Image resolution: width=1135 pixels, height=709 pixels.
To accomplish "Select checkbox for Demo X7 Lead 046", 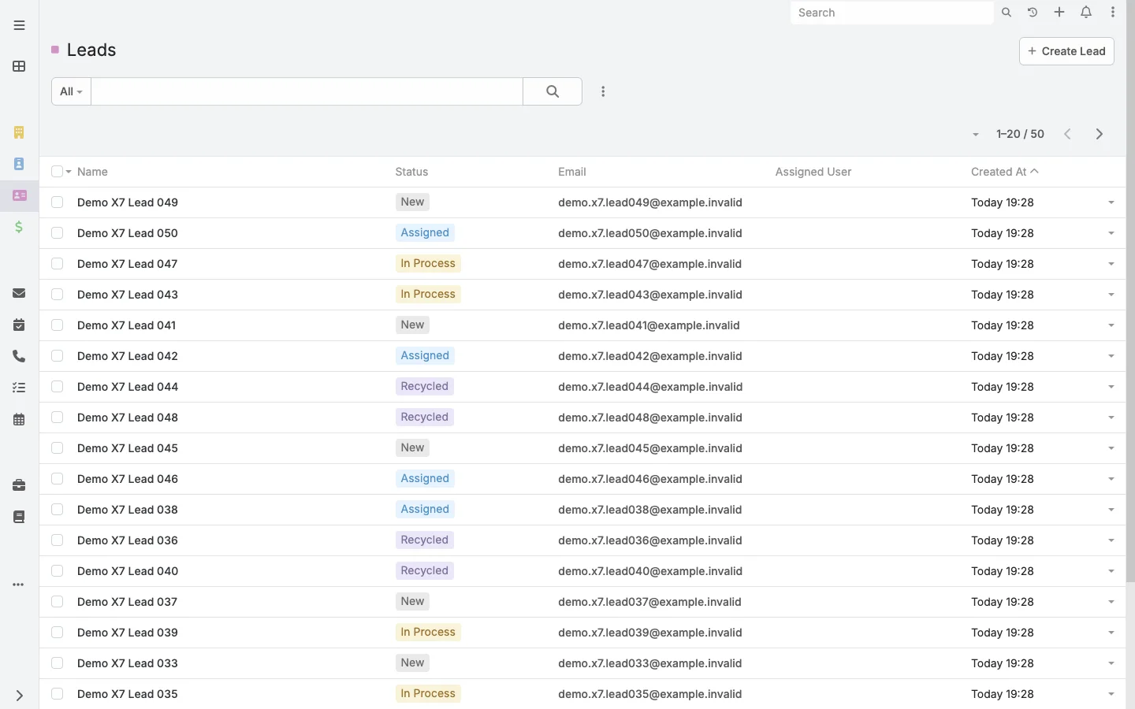I will tap(57, 479).
